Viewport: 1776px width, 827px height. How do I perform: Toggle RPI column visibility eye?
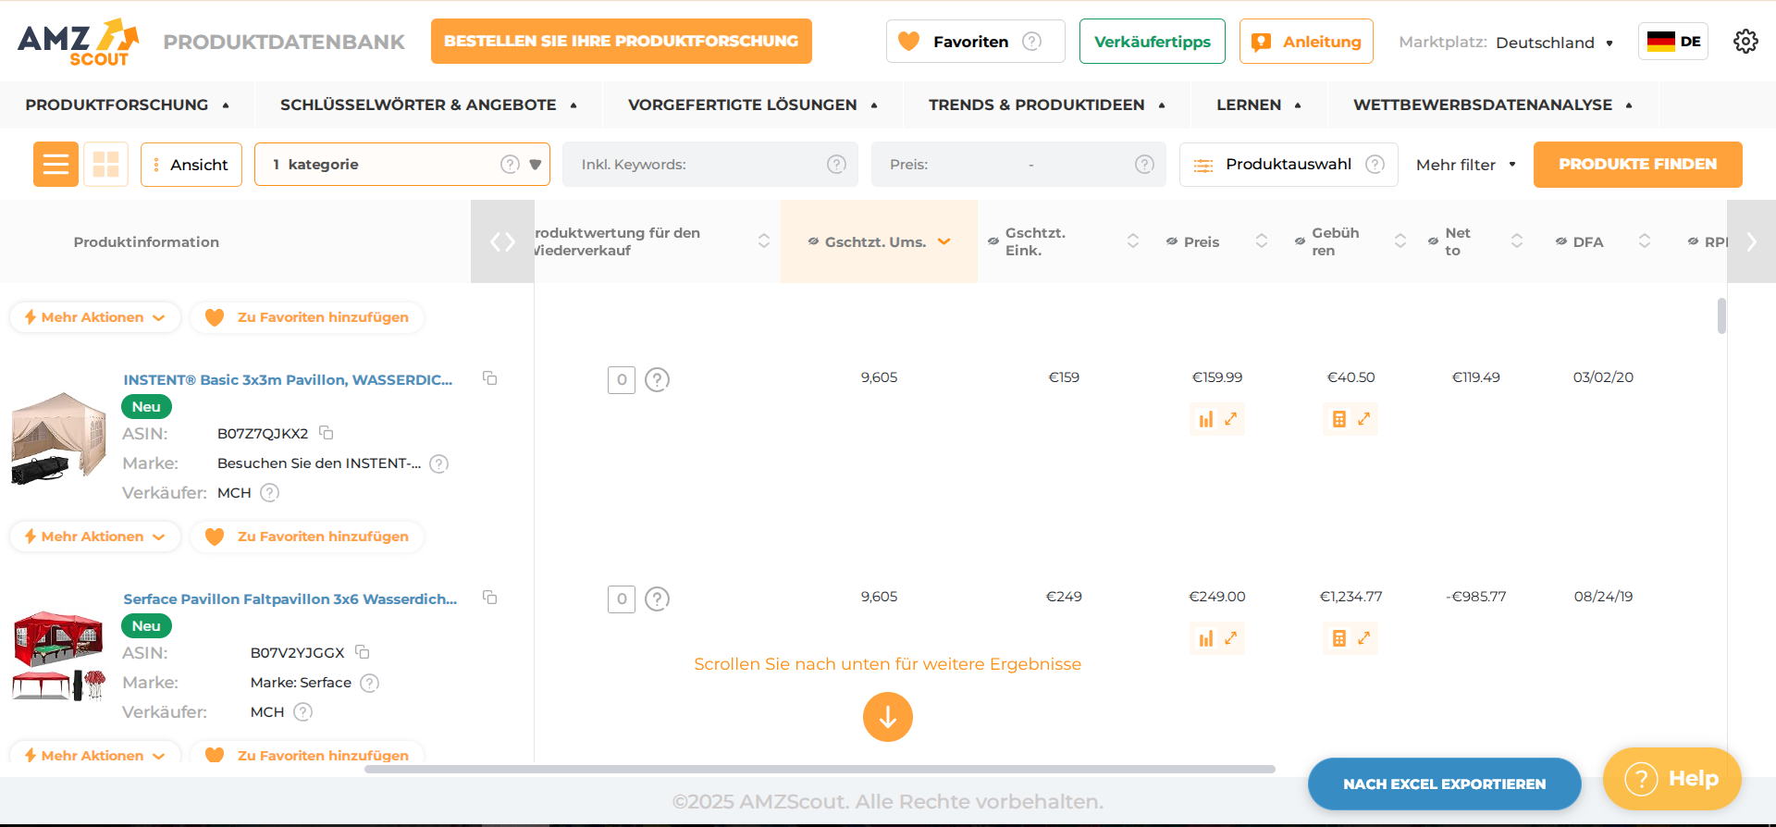[1693, 241]
